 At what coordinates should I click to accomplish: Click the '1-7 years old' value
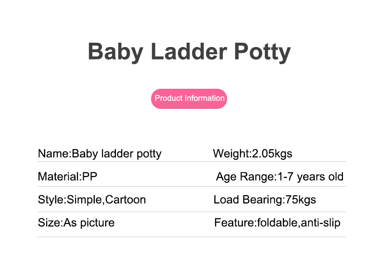311,177
